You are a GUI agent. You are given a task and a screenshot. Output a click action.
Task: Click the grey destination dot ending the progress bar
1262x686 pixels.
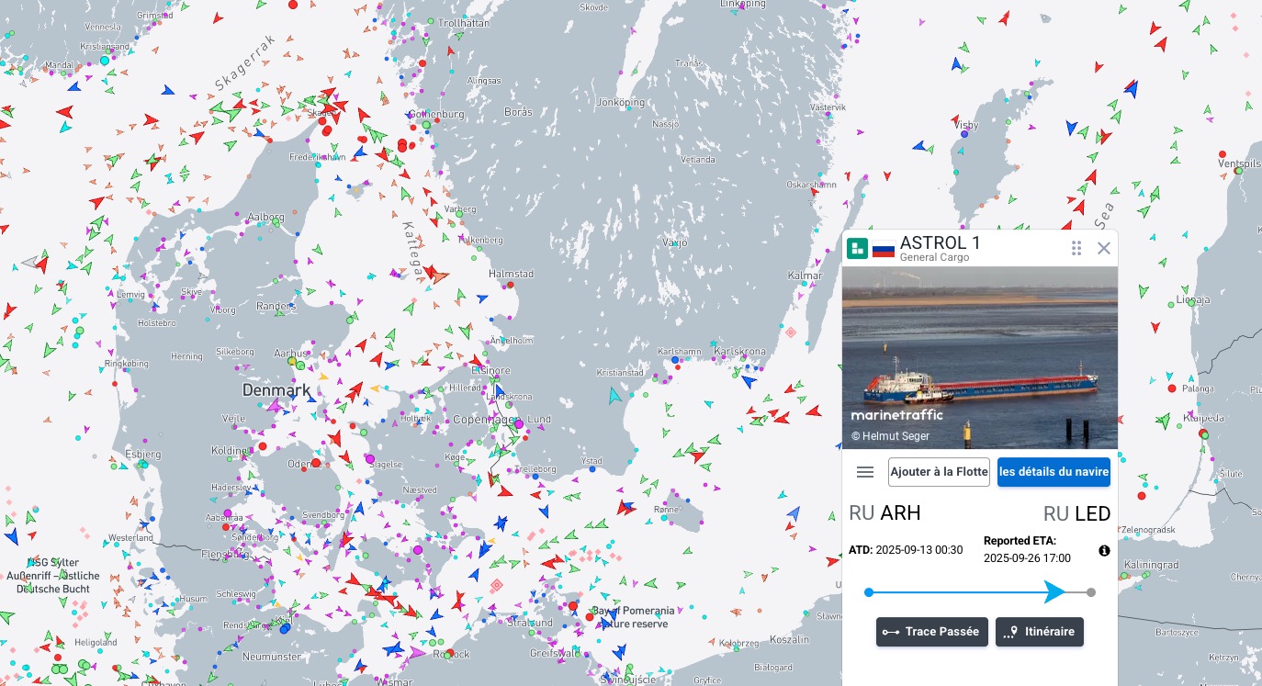1091,592
